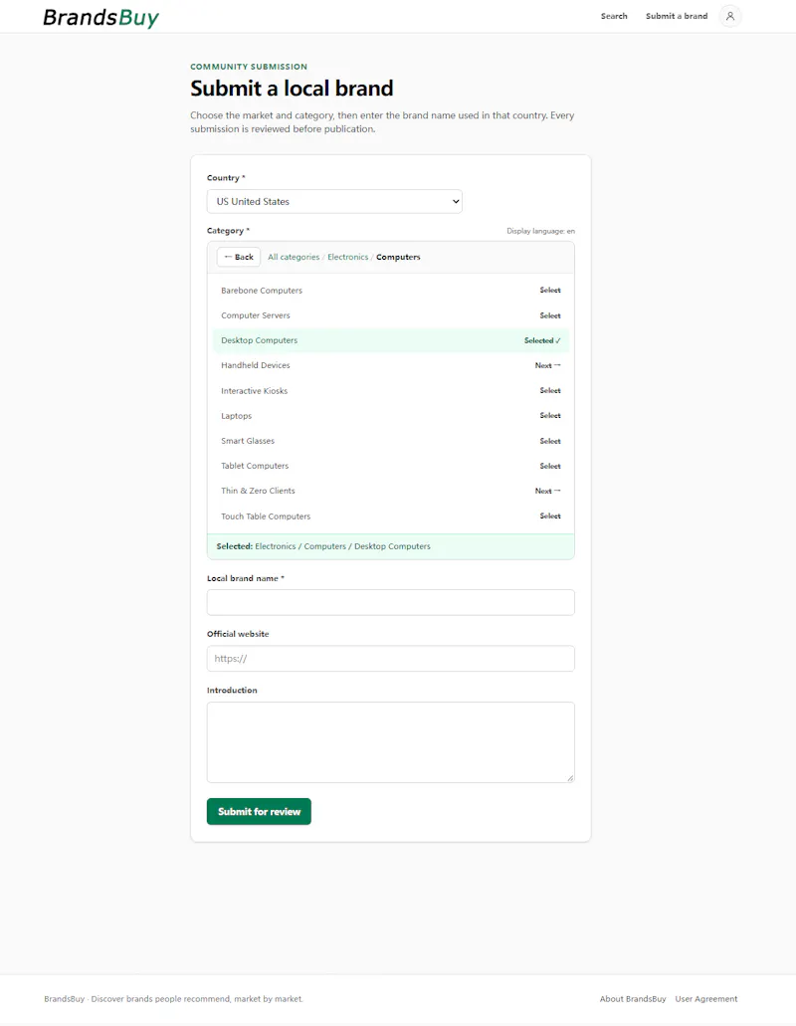Select Touch Table Computers category
This screenshot has height=1026, width=796.
(390, 516)
